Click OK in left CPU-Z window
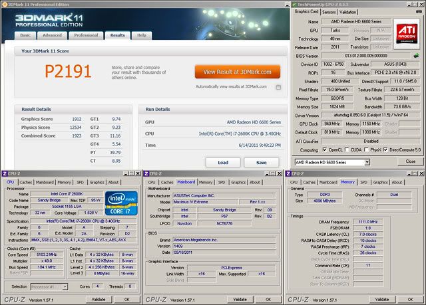426x305 pixels. pyautogui.click(x=127, y=299)
